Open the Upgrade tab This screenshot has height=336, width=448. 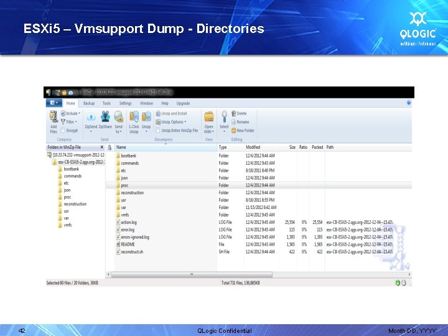183,103
